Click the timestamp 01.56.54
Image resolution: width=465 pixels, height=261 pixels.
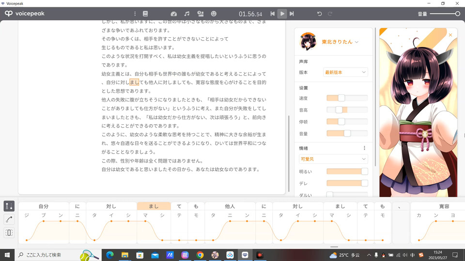250,14
